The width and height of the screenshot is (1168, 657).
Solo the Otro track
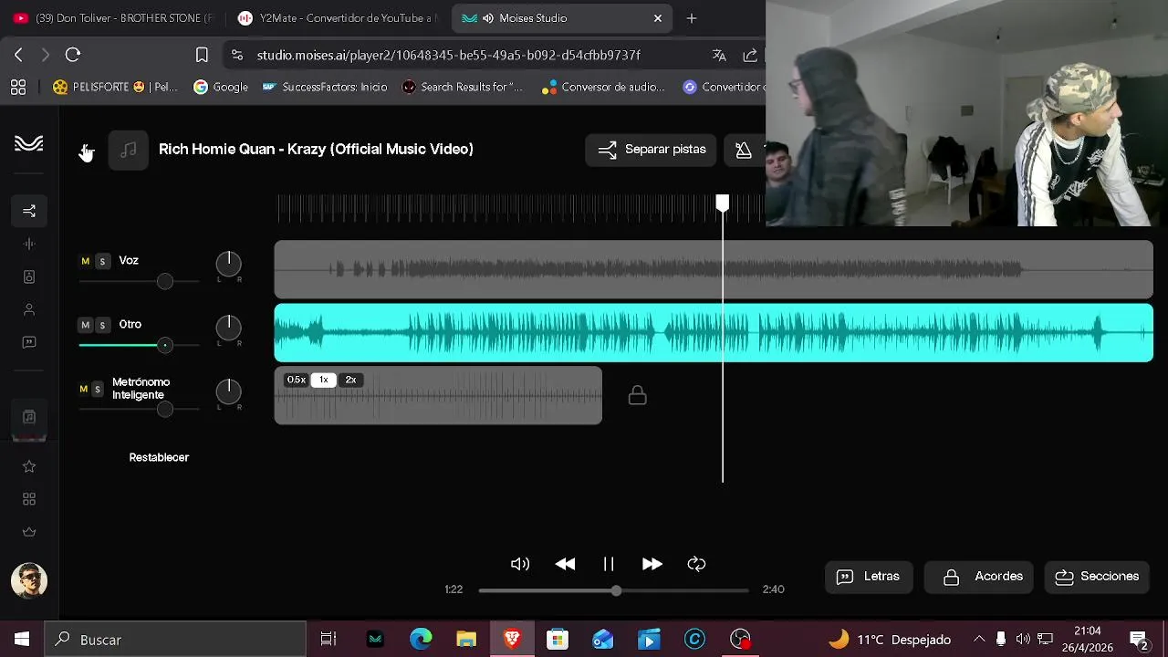102,325
